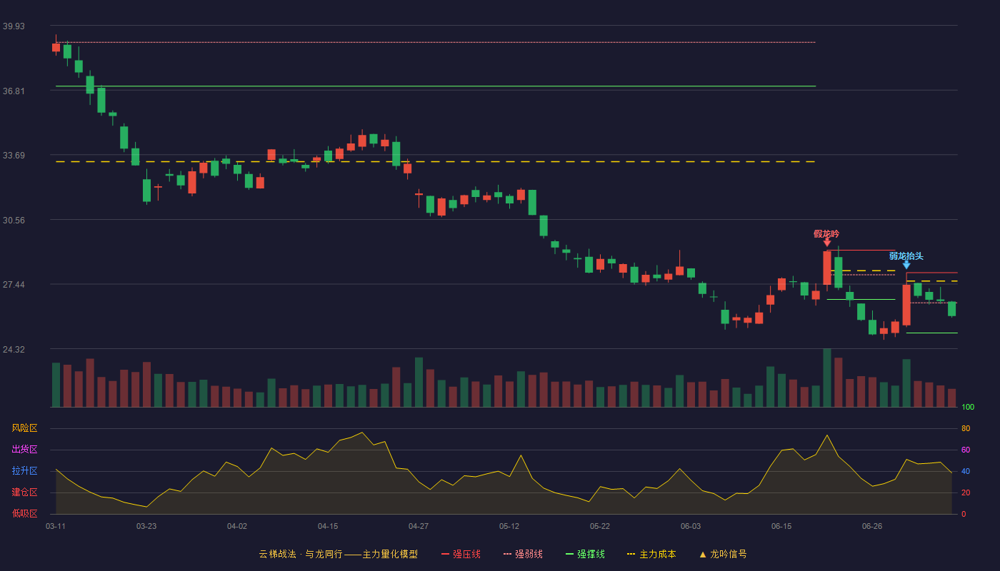Select the 建仓区 zone label
This screenshot has height=571, width=1000.
[24, 492]
